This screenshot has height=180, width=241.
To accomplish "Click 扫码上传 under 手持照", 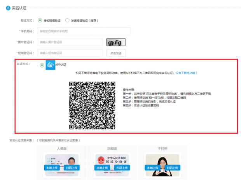I will coord(173,168).
